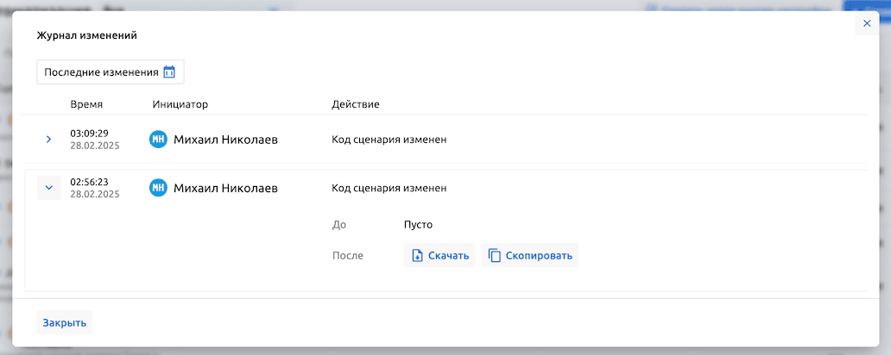Select Михаил Николаев in the 02:56:23 row
891x355 pixels.
click(225, 188)
